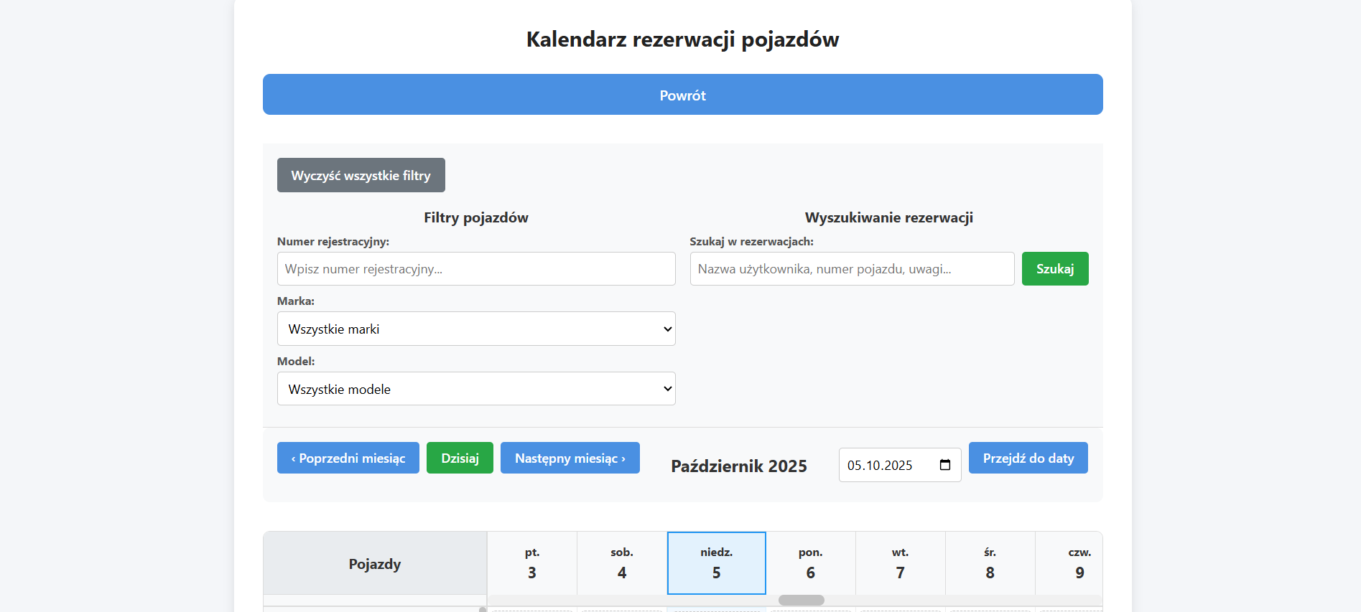Jump to today with Dzisiaj
This screenshot has width=1361, height=612.
click(460, 458)
